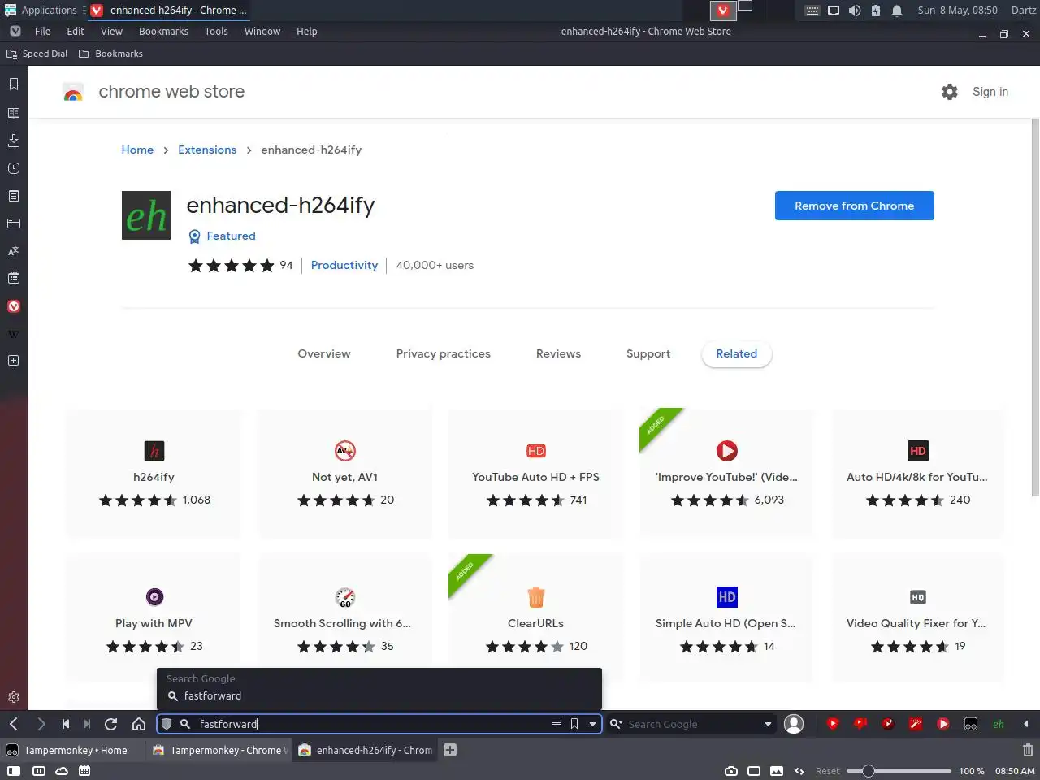Screen dimensions: 1040x780
Task: Open the user profile avatar button
Action: point(794,724)
